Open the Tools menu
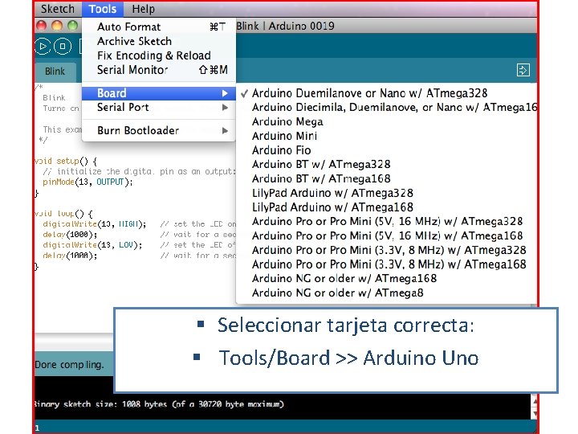The height and width of the screenshot is (434, 578). [x=102, y=9]
